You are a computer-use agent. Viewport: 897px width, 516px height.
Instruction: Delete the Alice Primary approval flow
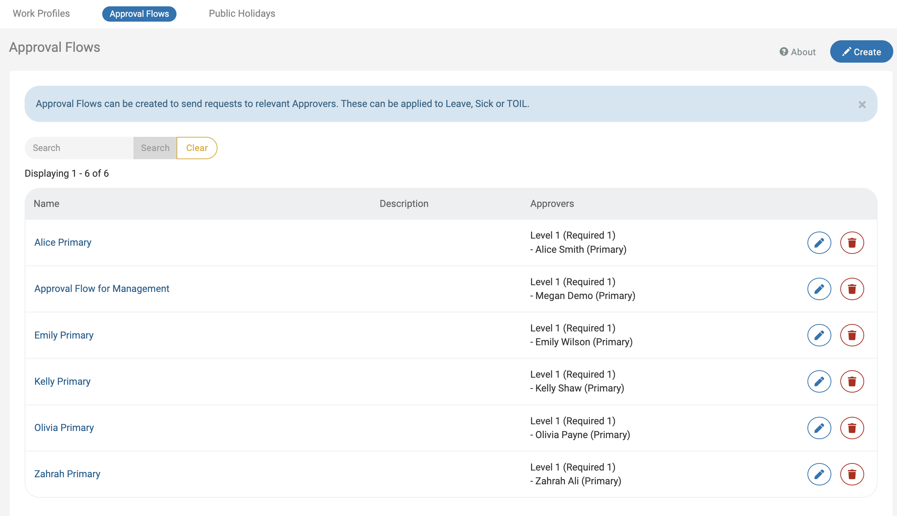[852, 243]
